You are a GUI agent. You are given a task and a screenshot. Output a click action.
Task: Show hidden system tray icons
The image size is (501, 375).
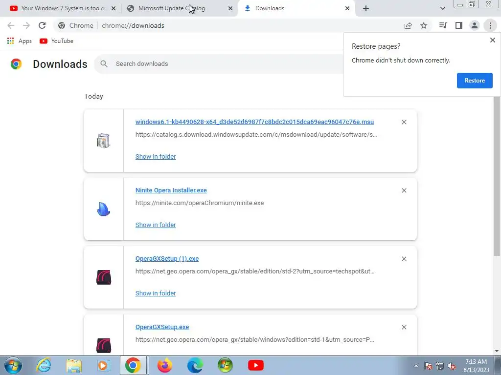click(416, 366)
